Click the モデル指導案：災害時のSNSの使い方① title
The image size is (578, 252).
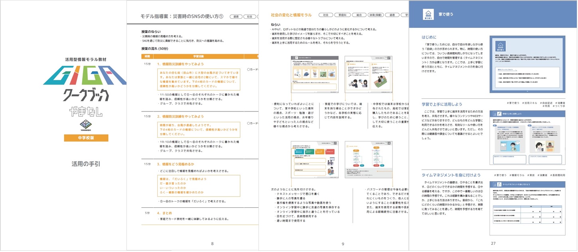point(182,16)
